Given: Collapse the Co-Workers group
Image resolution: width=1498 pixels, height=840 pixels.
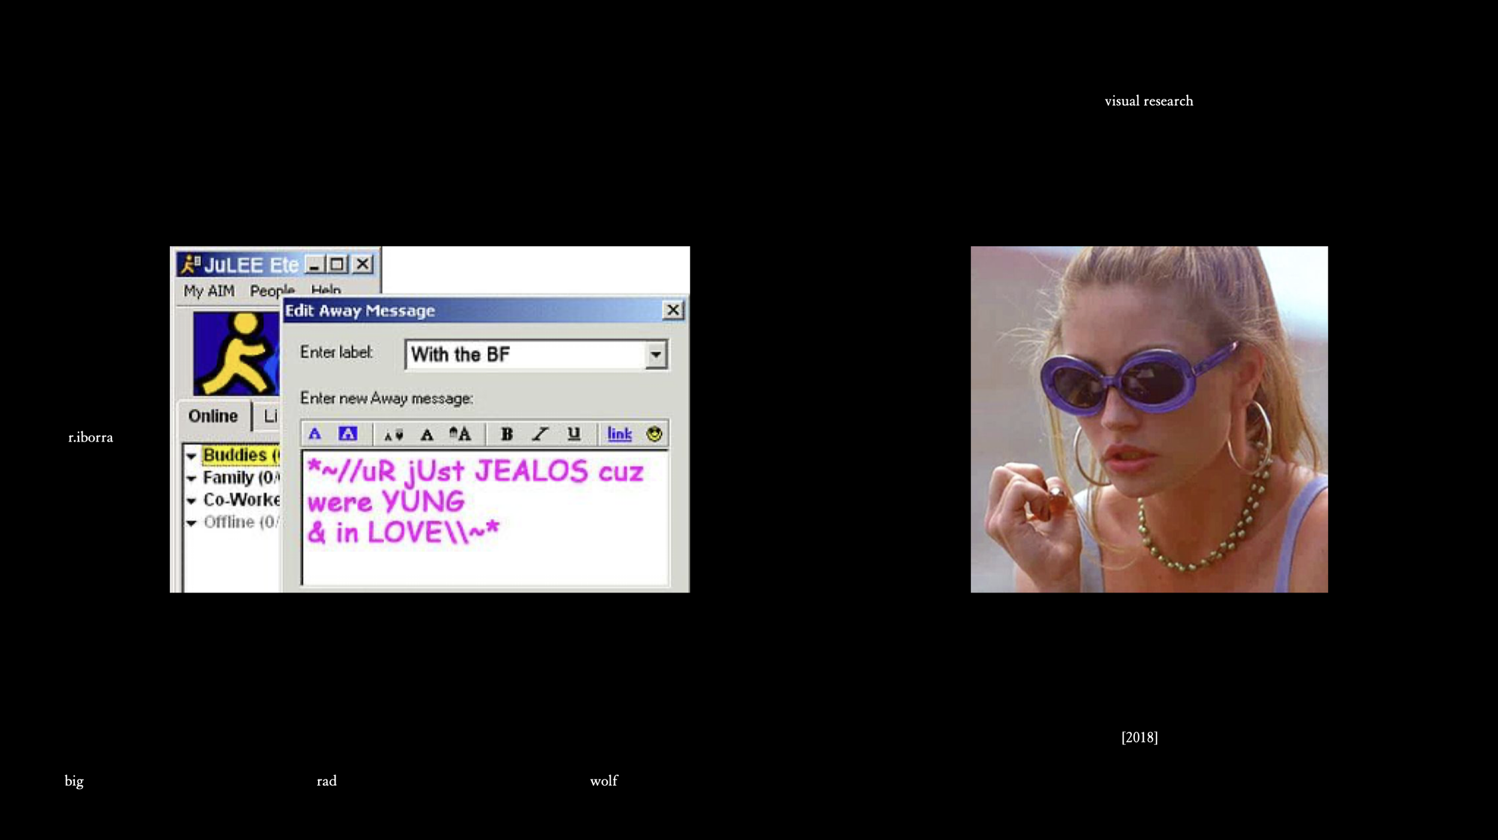Looking at the screenshot, I should (x=191, y=501).
